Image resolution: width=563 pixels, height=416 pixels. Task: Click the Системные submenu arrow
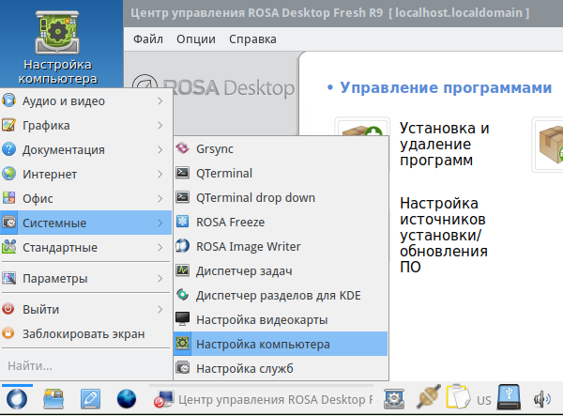click(x=160, y=223)
